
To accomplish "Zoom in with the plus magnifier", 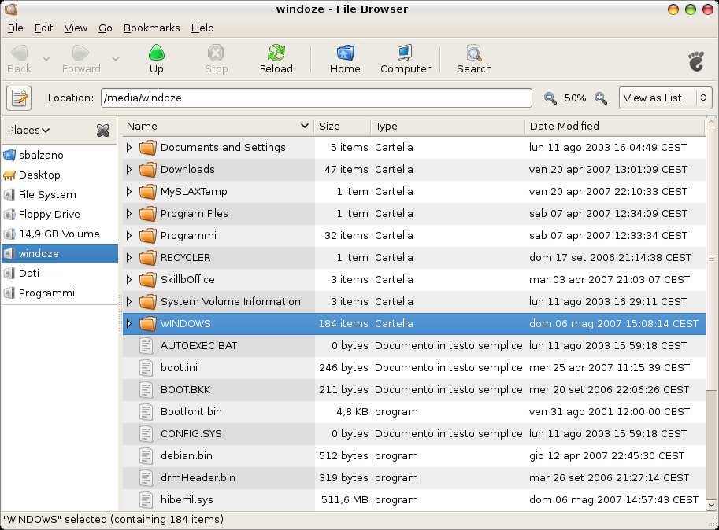I will 601,98.
